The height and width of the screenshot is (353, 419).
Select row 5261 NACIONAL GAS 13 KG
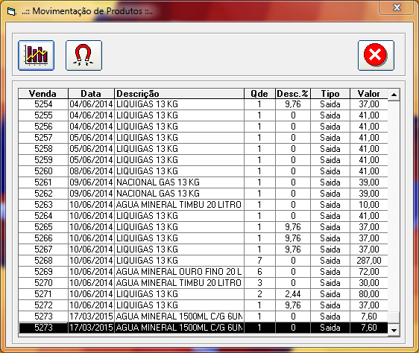203,182
